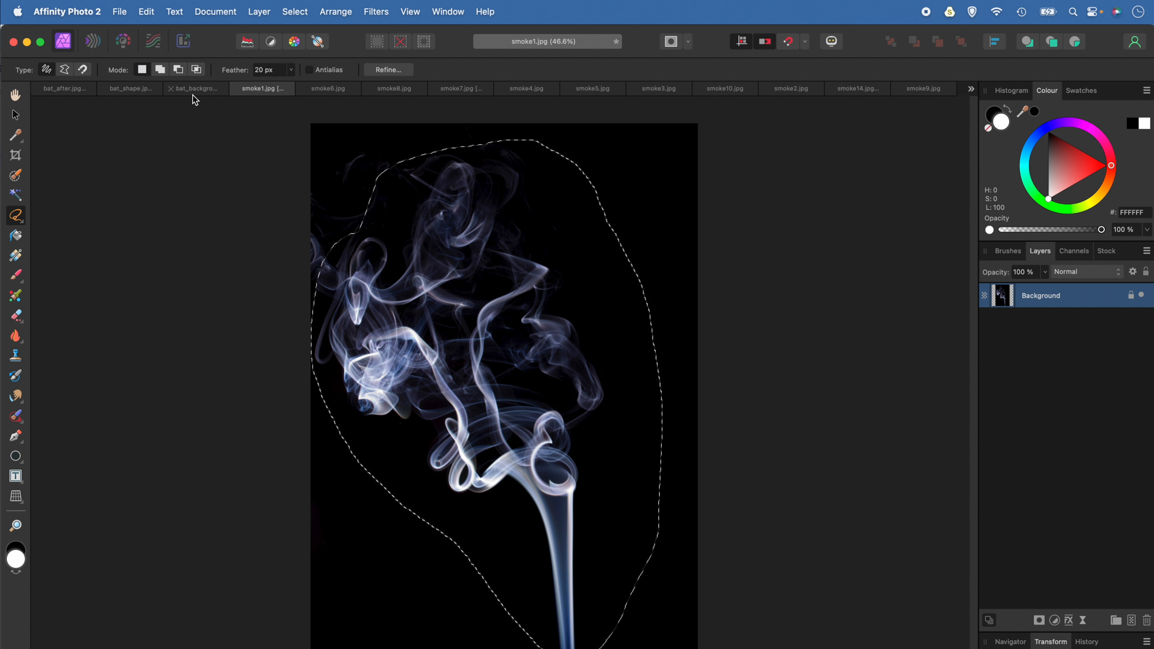Select the Zoom magnifier tool
Viewport: 1154px width, 649px height.
click(x=16, y=525)
